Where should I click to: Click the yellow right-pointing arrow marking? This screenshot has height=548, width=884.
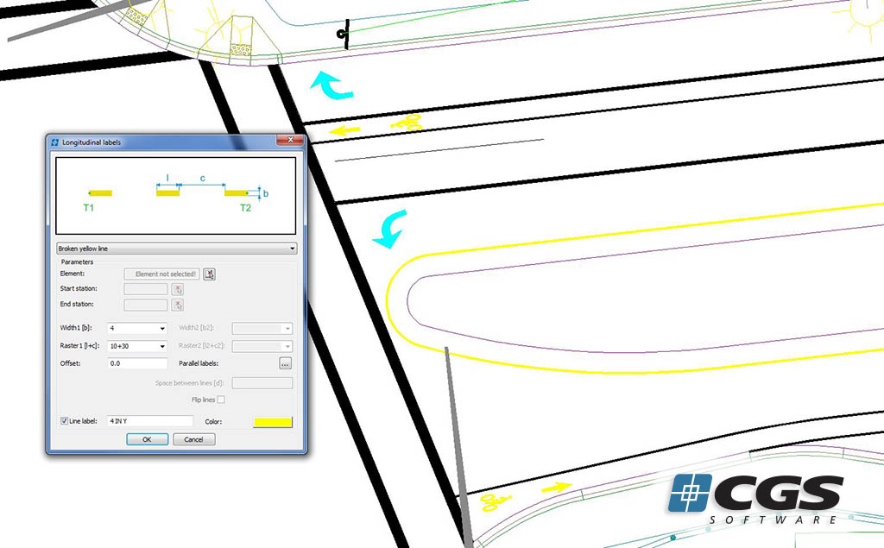coord(557,487)
